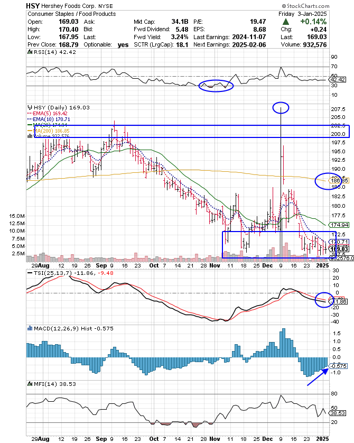Select the Open price value in header
The width and height of the screenshot is (354, 443).
[68, 22]
